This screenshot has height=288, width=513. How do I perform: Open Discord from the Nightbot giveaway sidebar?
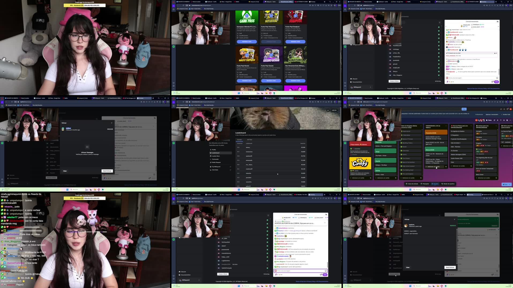tap(183, 271)
